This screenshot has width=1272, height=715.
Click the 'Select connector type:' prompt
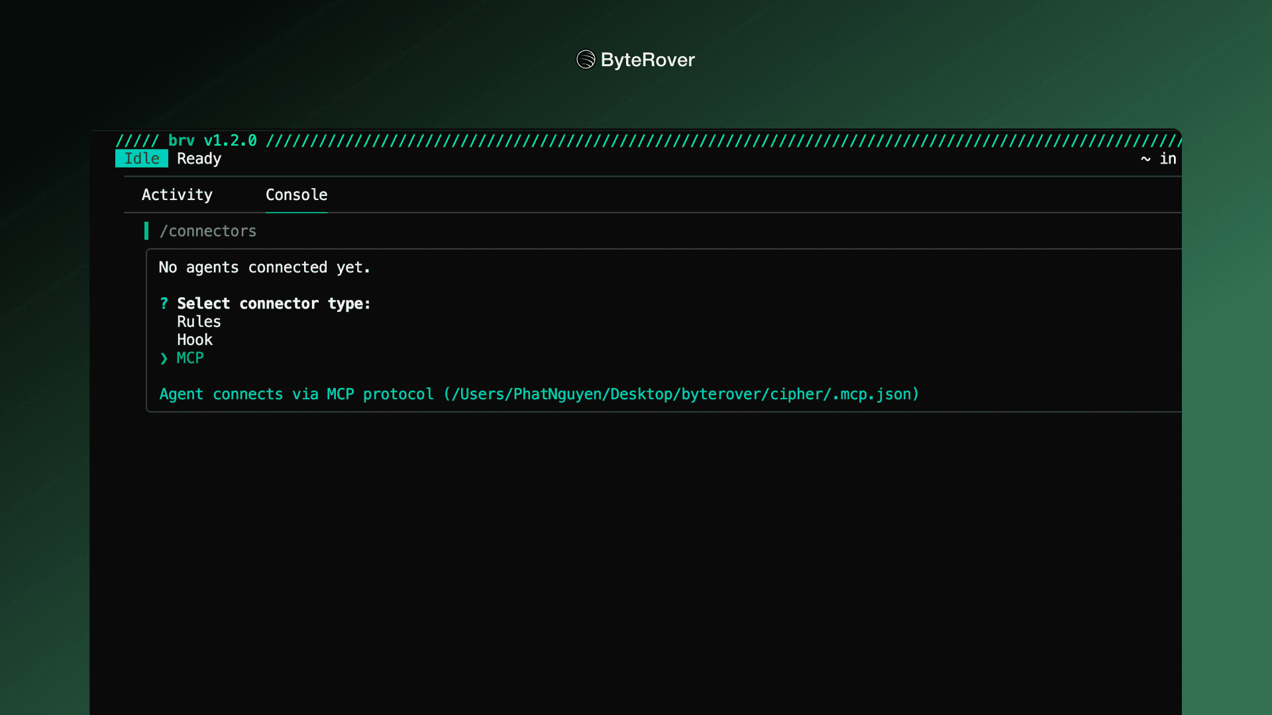pyautogui.click(x=274, y=303)
